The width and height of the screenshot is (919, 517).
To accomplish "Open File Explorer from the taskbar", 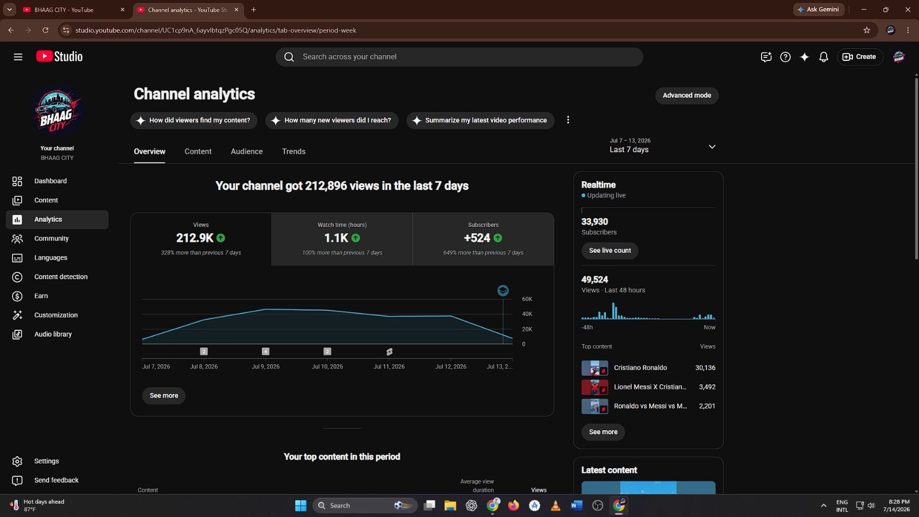I will [x=450, y=506].
